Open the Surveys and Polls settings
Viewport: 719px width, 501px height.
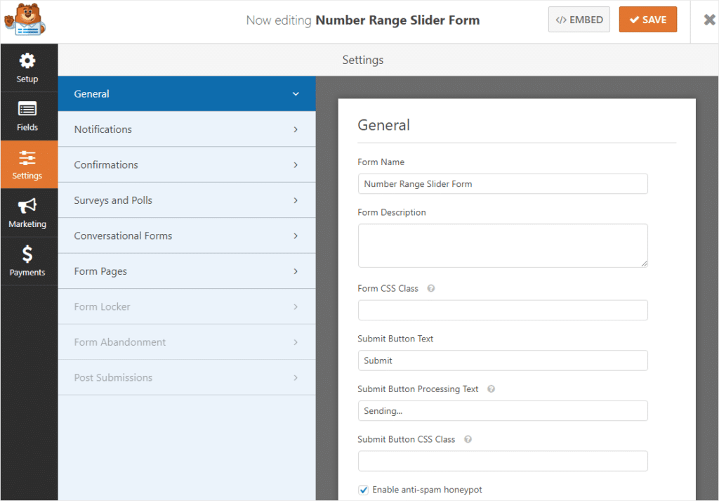186,200
